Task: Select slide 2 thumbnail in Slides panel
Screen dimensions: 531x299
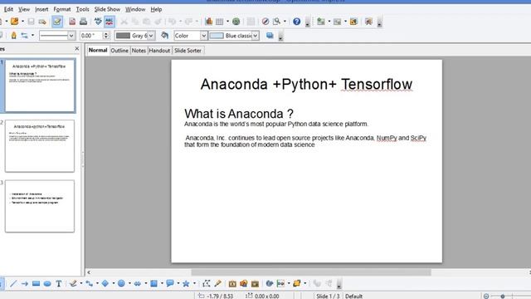Action: click(x=40, y=146)
